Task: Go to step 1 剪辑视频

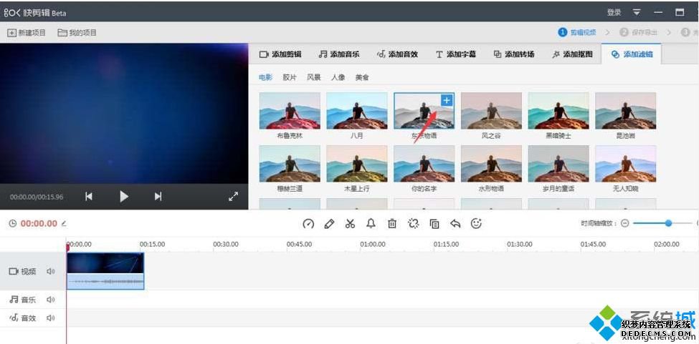Action: coord(577,32)
